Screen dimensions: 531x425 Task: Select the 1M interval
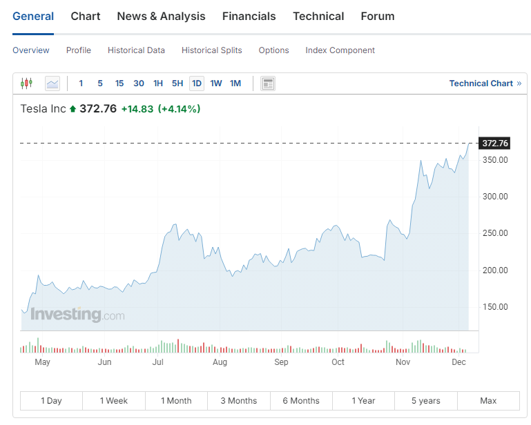pos(235,83)
